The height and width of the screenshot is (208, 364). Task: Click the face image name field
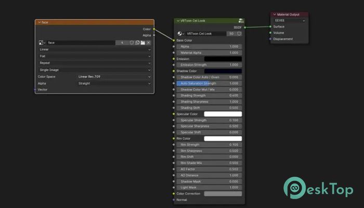point(81,43)
